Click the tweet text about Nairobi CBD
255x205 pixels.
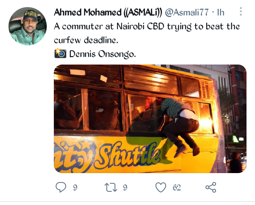147,33
